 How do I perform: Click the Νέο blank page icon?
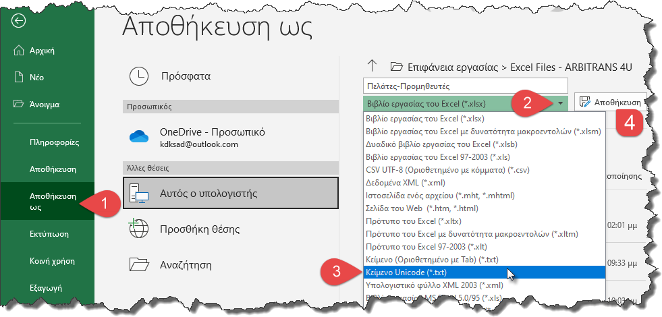[x=19, y=77]
